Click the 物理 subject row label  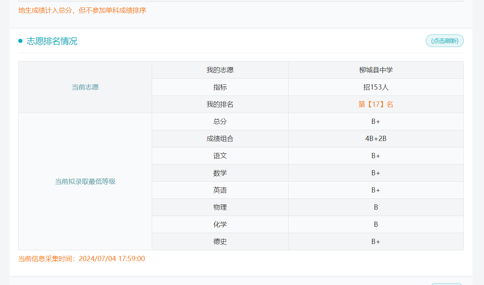[220, 207]
